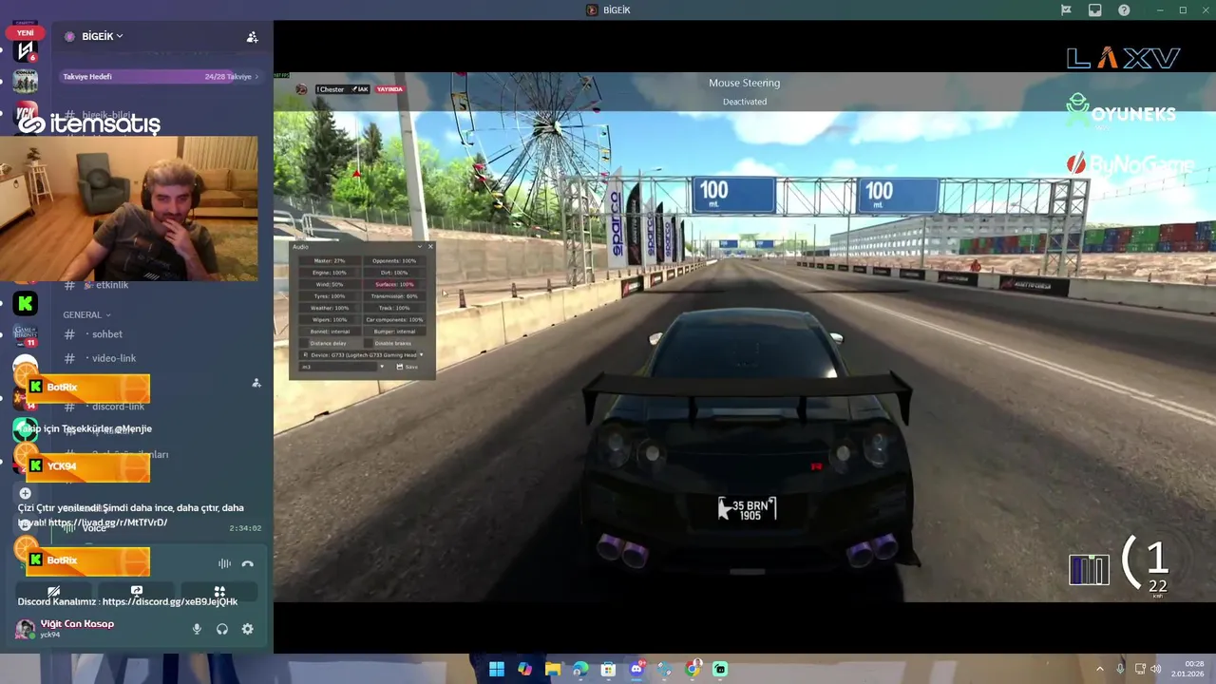Click the Tyres 100% slider

[x=328, y=296]
